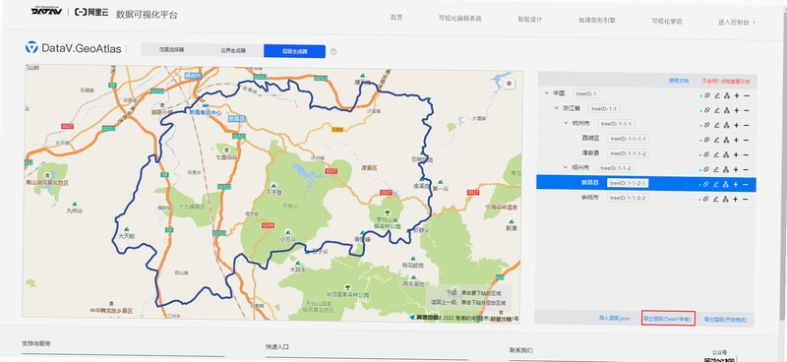Click 导出层级(DataV专有)
Image resolution: width=787 pixels, height=362 pixels.
click(x=668, y=319)
